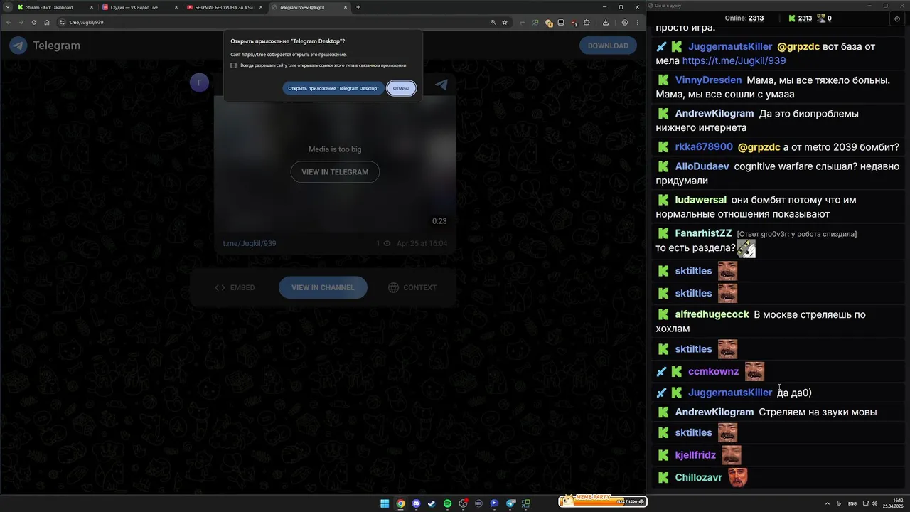
Task: Click the face emote in Chillozavr message
Action: point(737,478)
